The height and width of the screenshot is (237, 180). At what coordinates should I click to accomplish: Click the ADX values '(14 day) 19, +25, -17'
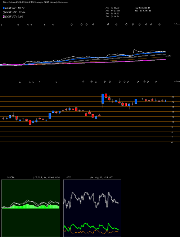pos(101,177)
